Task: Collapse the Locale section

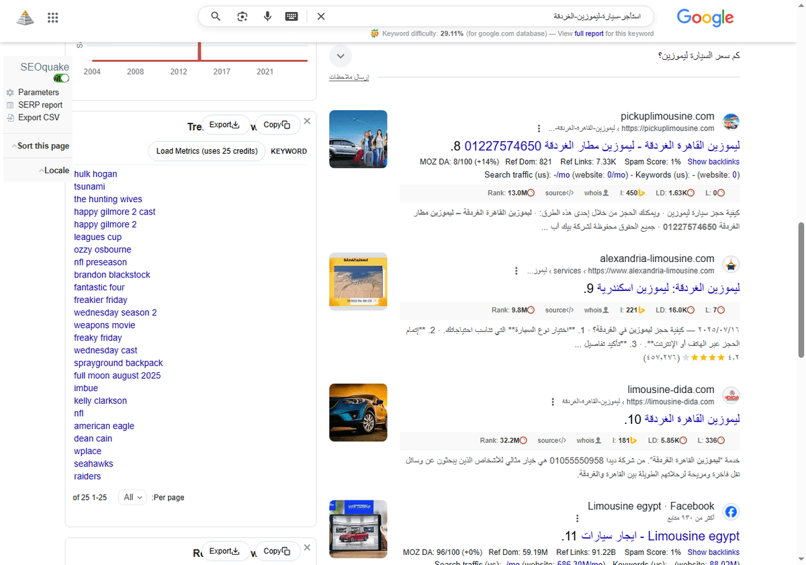Action: point(54,170)
